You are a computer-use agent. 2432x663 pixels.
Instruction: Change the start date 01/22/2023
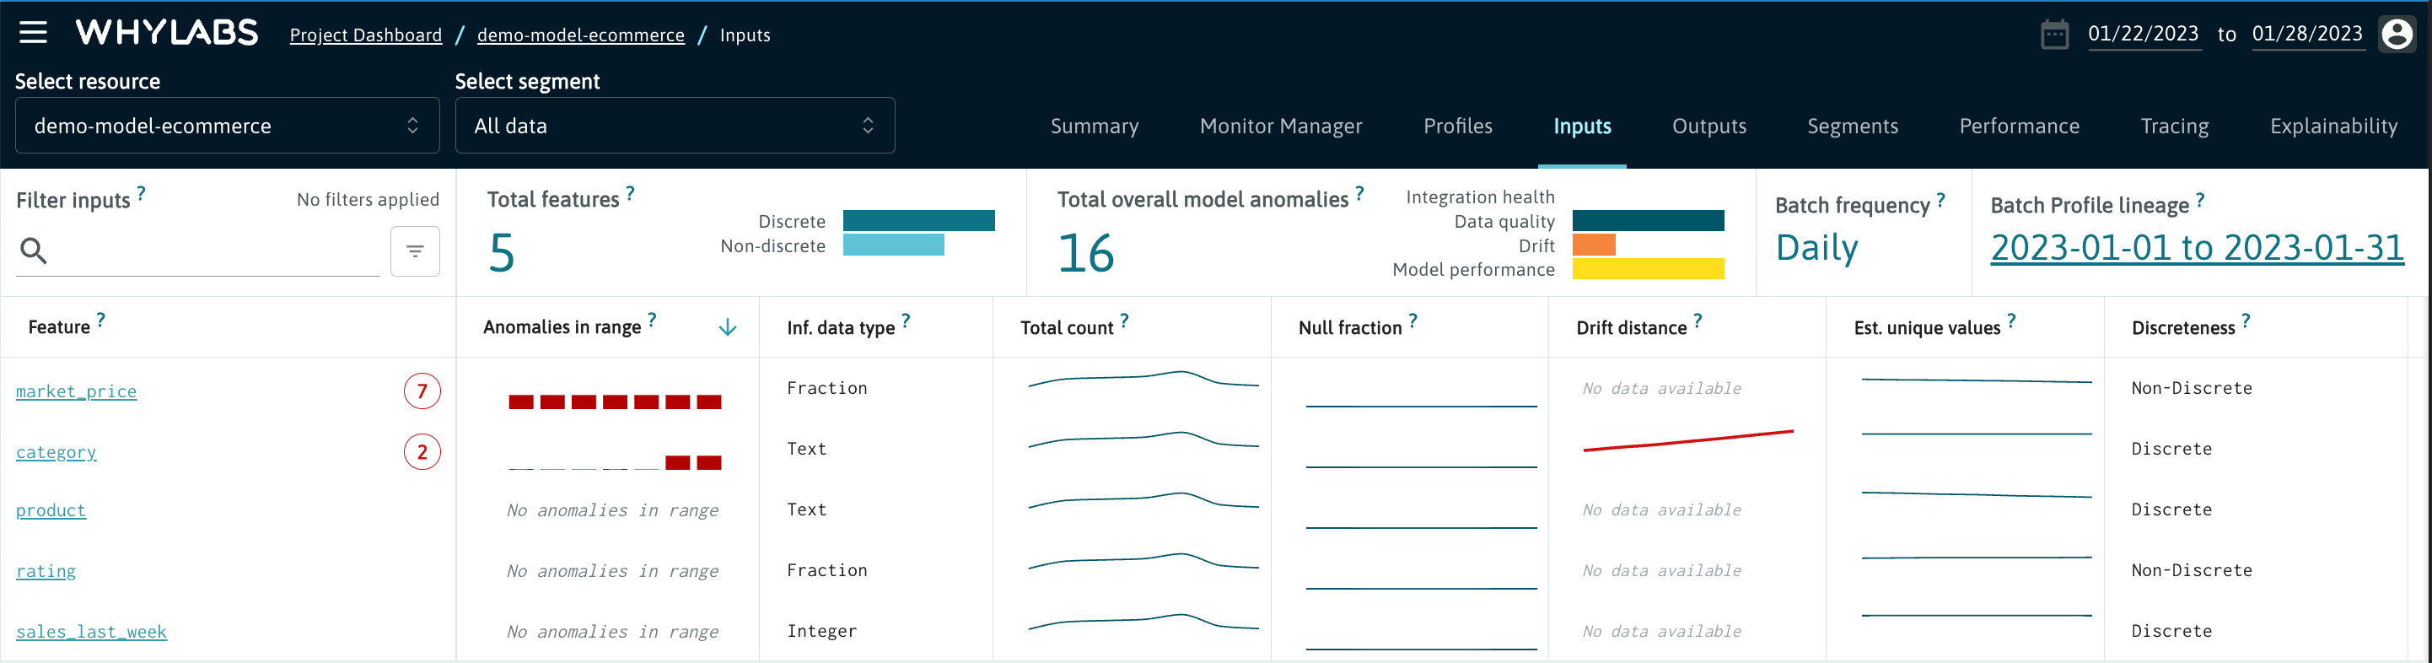[2142, 35]
